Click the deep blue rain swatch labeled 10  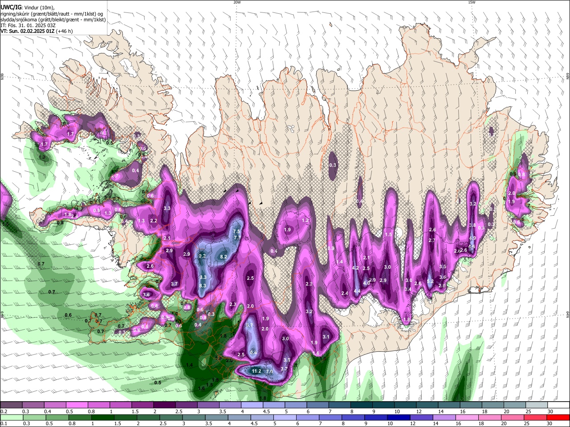[398, 417]
